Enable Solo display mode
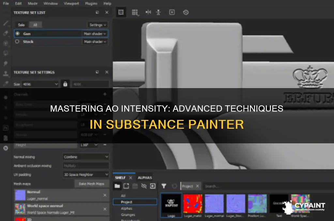The width and height of the screenshot is (334, 221). pos(21,25)
